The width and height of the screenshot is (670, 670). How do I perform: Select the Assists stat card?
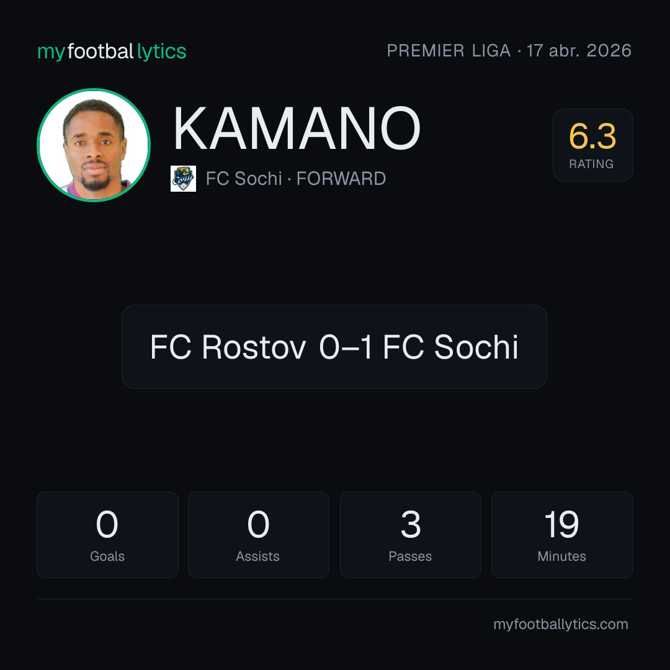pyautogui.click(x=259, y=535)
